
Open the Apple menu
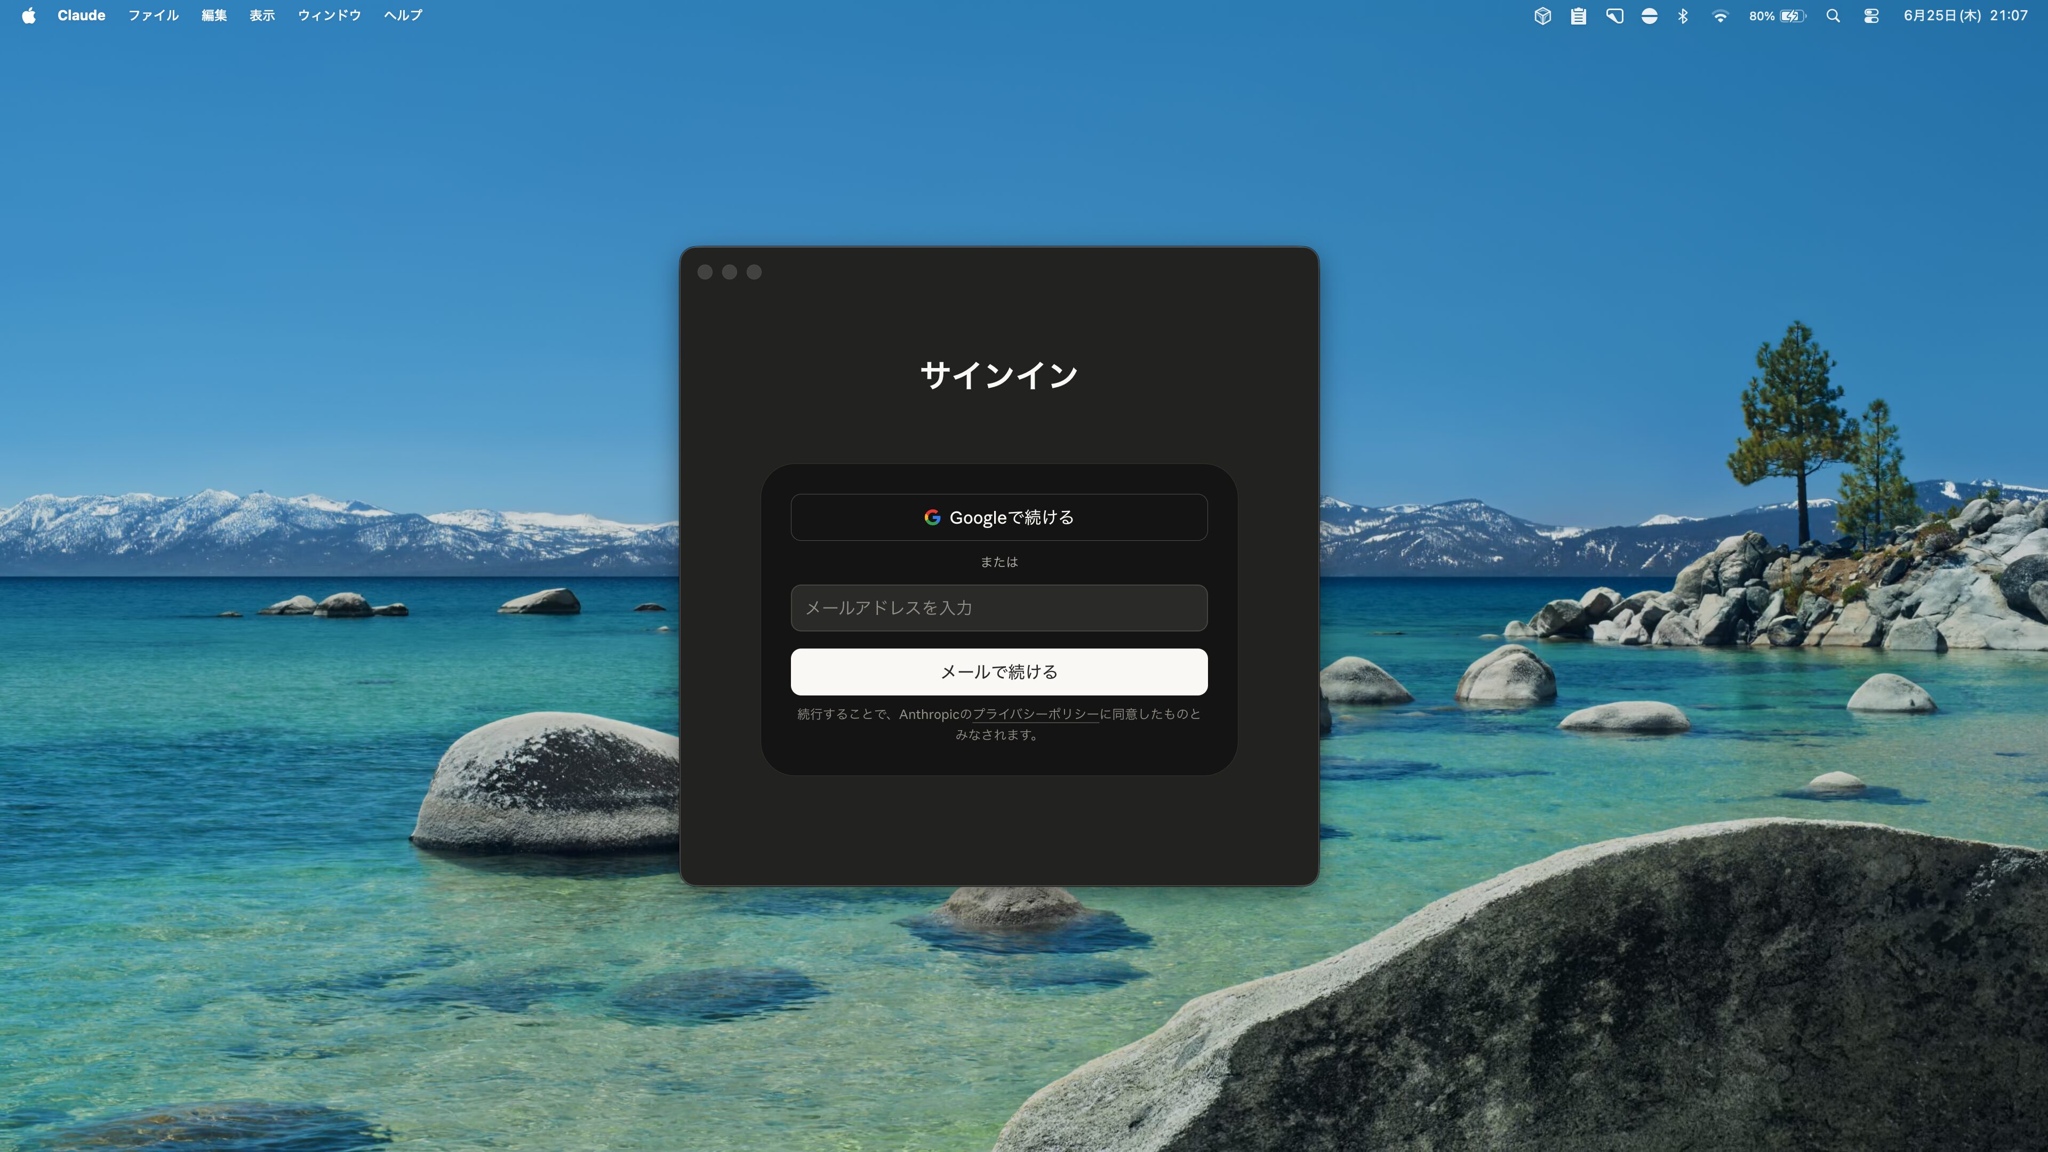coord(29,16)
